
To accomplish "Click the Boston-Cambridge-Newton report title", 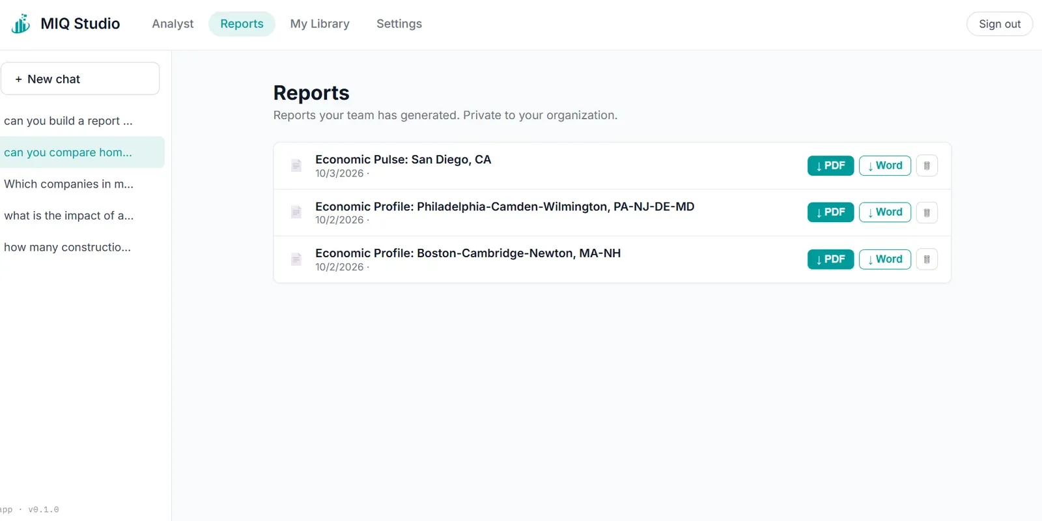I will 468,253.
